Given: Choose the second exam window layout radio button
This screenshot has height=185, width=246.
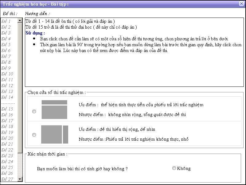Looking at the screenshot, I should (x=34, y=135).
